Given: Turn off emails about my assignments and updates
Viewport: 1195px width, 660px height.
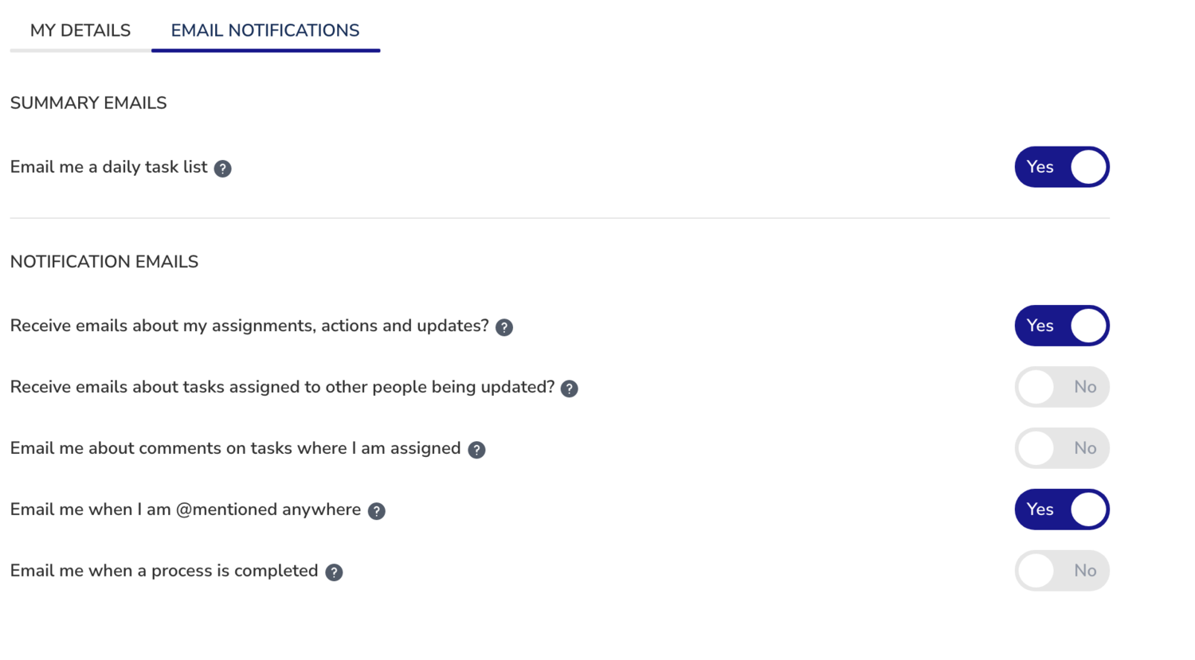Looking at the screenshot, I should (1062, 326).
